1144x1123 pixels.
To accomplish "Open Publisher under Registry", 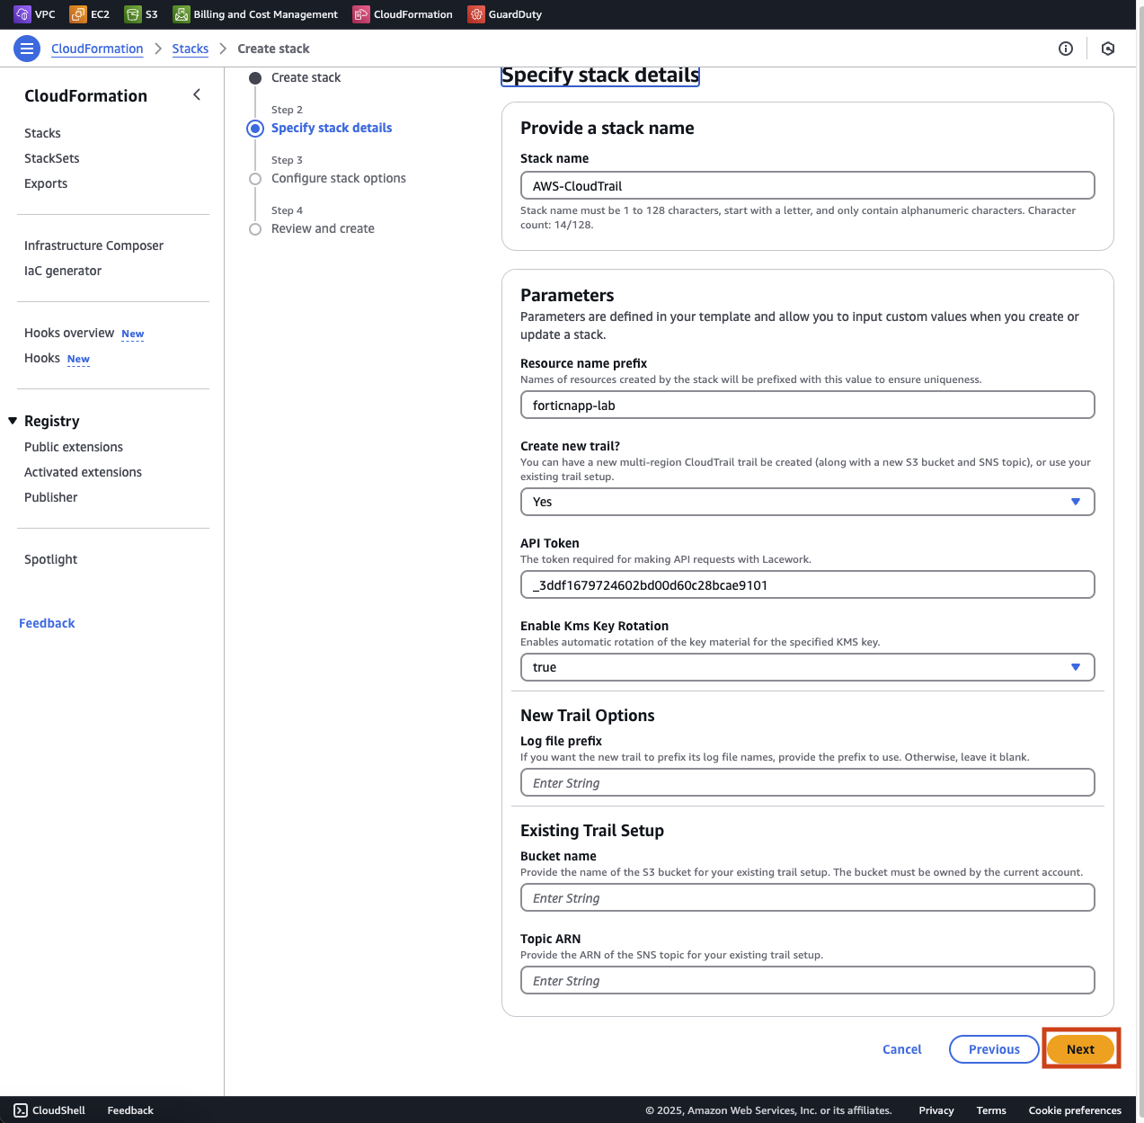I will pyautogui.click(x=51, y=497).
